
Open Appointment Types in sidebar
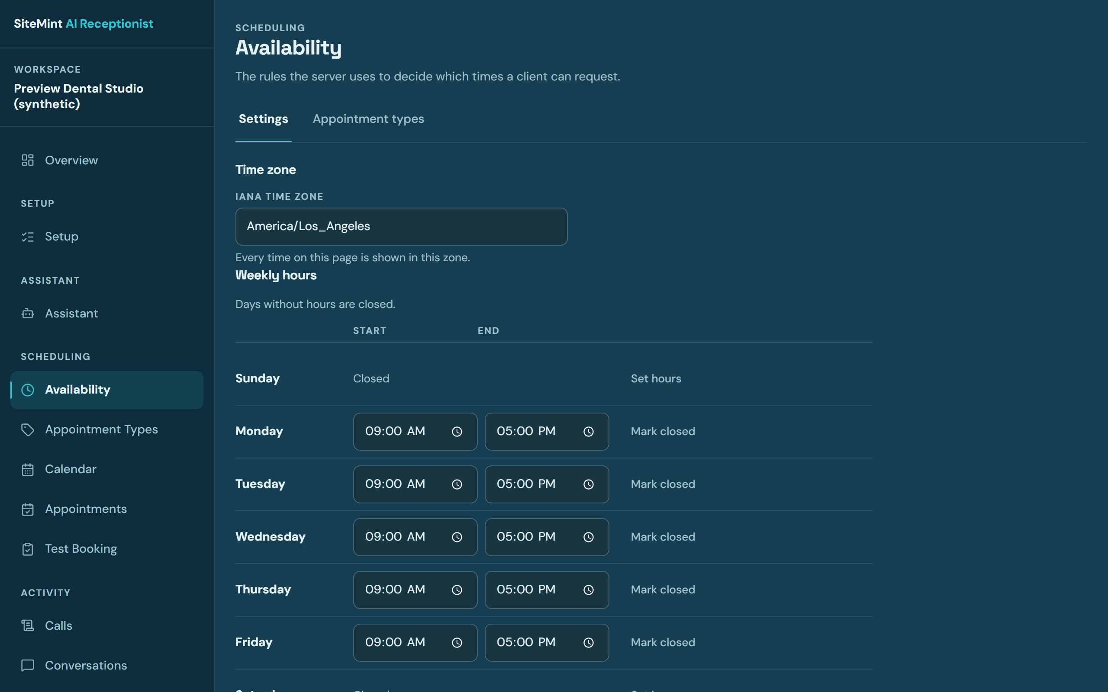(x=106, y=430)
